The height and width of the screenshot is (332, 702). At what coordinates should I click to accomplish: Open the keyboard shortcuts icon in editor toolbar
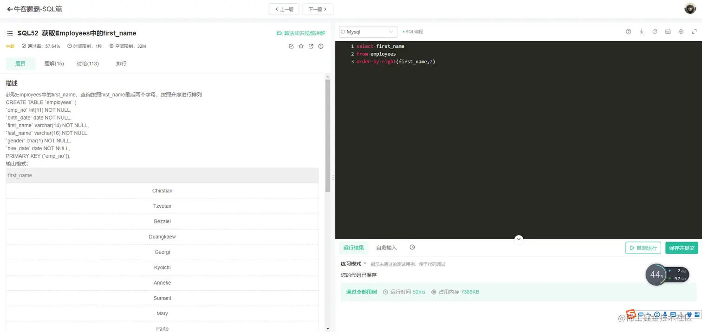coord(668,32)
